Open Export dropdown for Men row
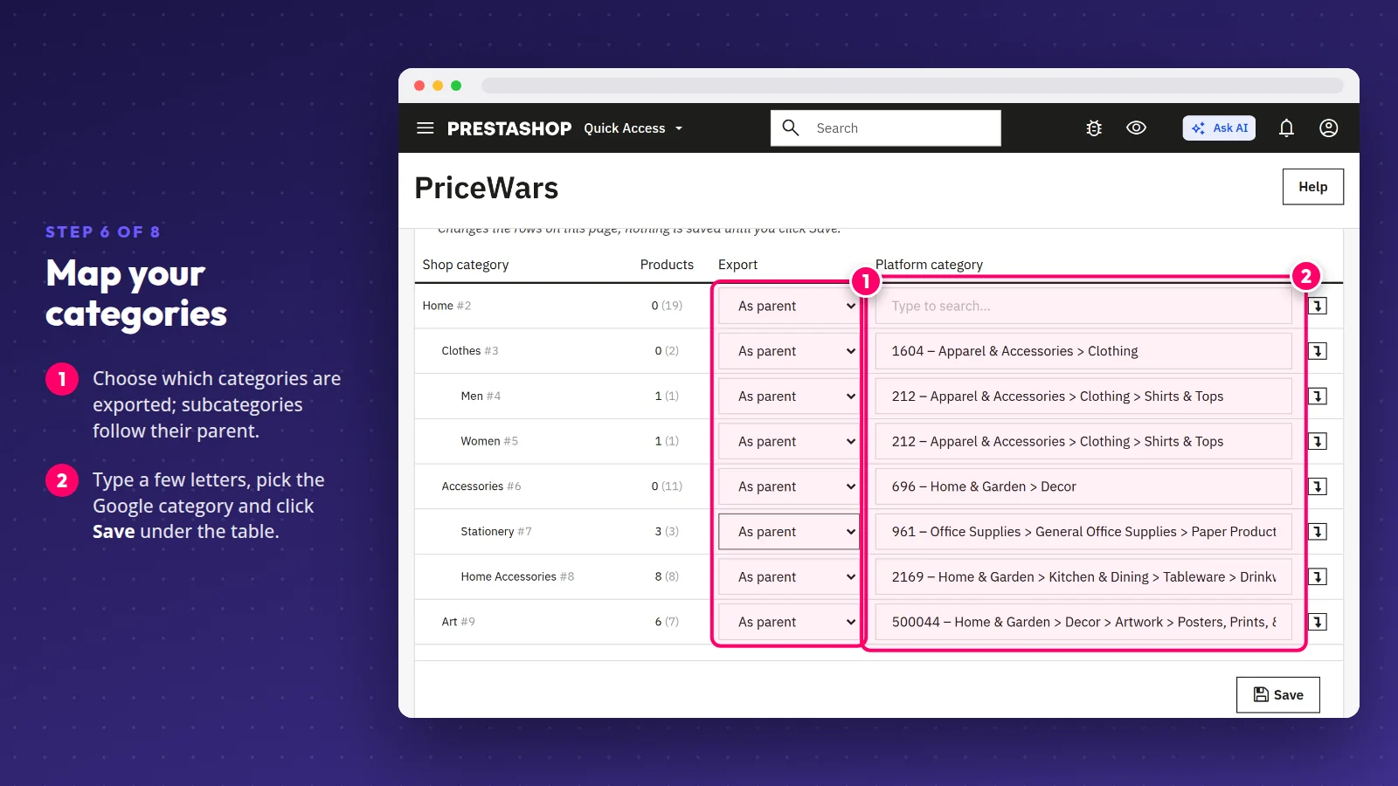 (789, 396)
